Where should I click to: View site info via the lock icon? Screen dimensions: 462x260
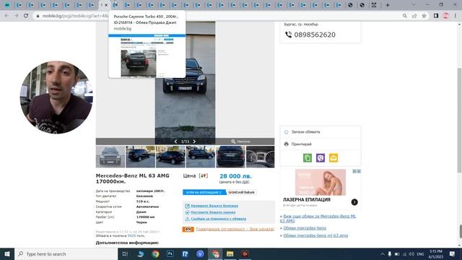coord(38,16)
